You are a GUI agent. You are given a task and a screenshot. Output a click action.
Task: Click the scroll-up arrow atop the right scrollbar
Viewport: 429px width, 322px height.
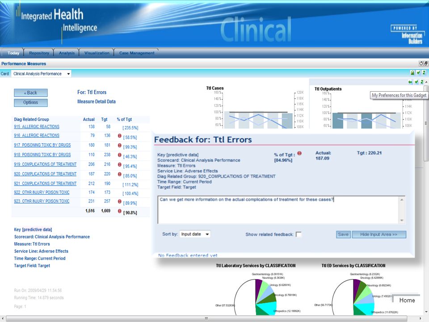point(426,82)
